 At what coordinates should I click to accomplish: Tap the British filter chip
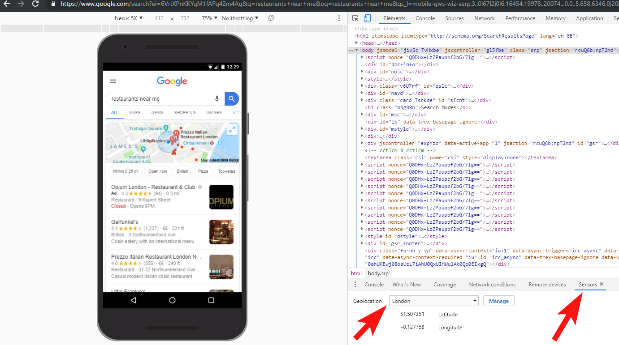coord(182,171)
